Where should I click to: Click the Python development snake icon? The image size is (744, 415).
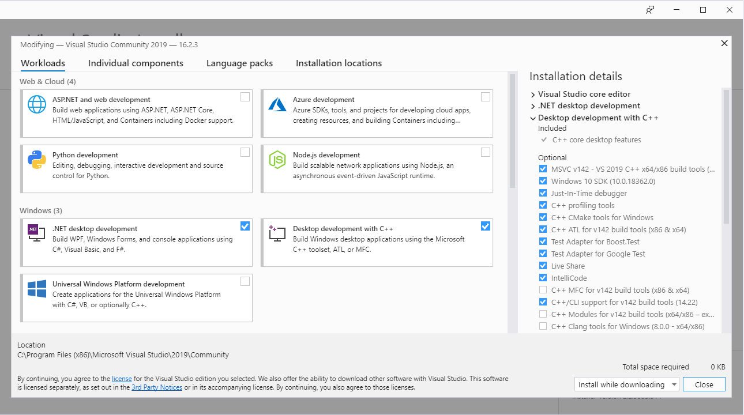tap(37, 160)
